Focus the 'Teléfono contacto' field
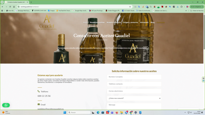Screen dimensions: 205x115 (x=134, y=84)
